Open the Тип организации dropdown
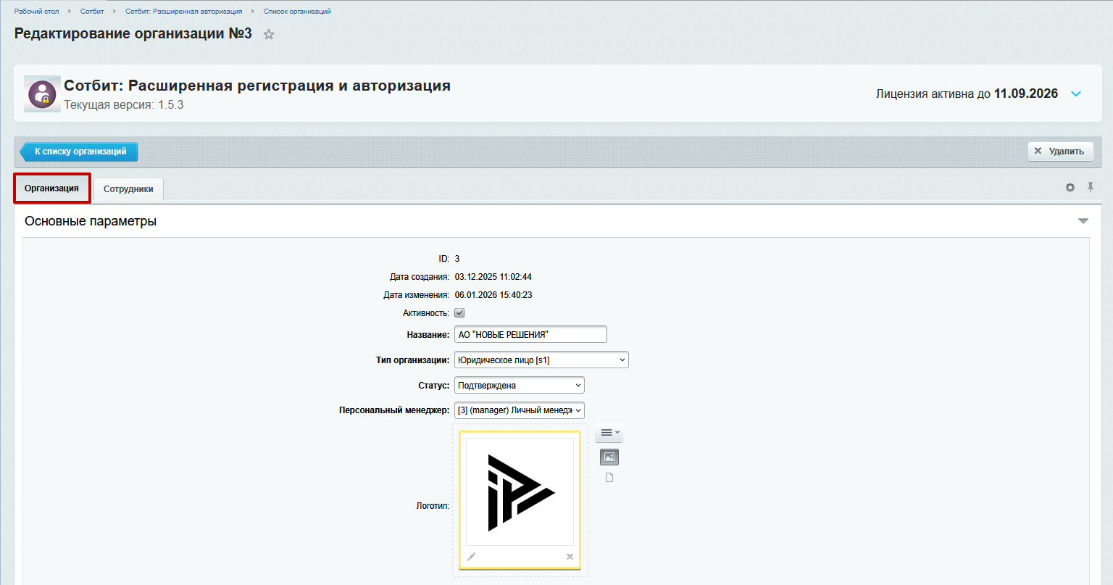The image size is (1113, 585). coord(541,360)
